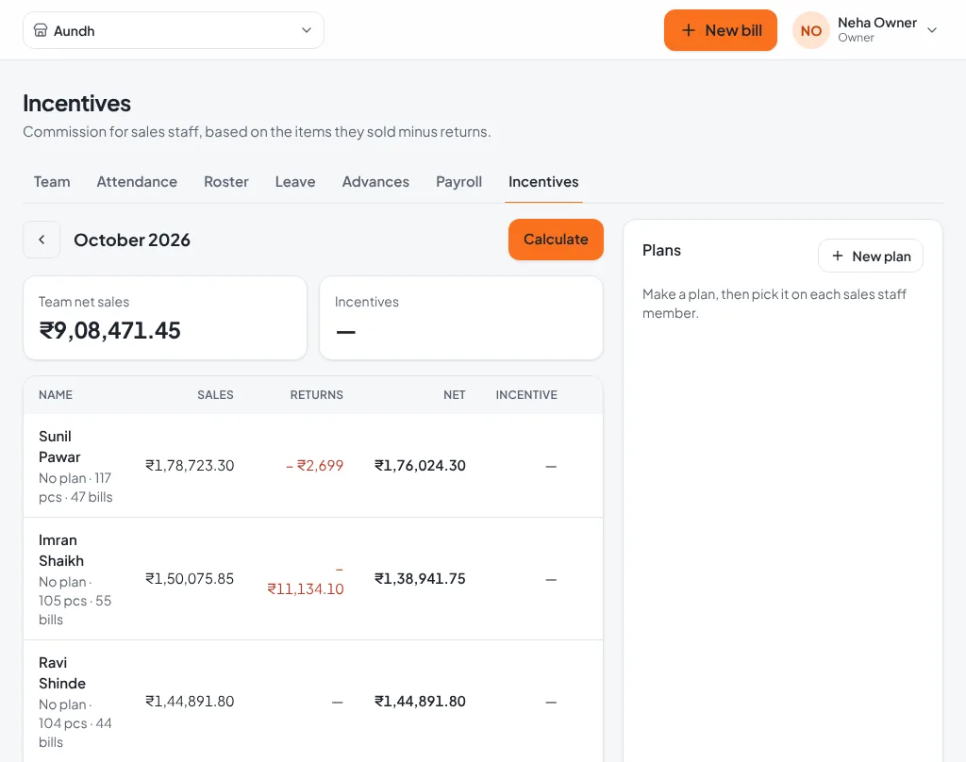Switch to the Attendance tab
This screenshot has width=966, height=762.
137,182
